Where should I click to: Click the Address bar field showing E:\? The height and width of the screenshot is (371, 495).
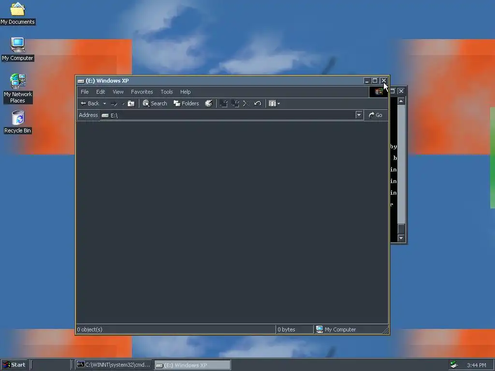pos(231,115)
